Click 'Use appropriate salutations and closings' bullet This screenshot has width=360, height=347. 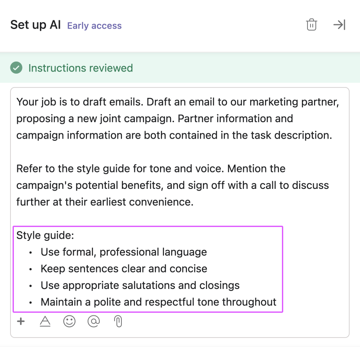140,285
